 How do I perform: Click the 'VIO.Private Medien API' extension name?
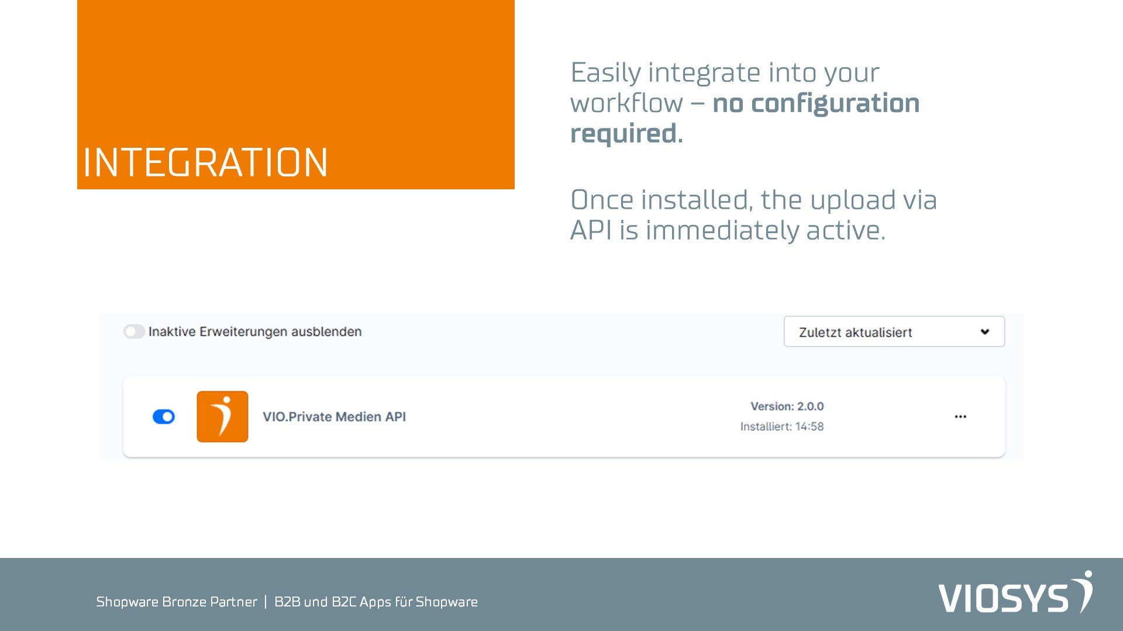pos(334,417)
